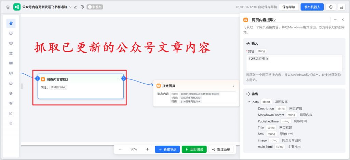This screenshot has width=350, height=160.
Task: Click orange node icon in panel header
Action: click(x=245, y=20)
